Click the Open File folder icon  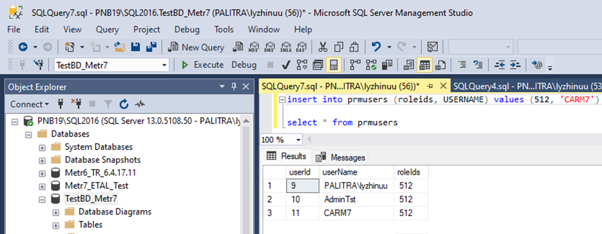pos(120,47)
